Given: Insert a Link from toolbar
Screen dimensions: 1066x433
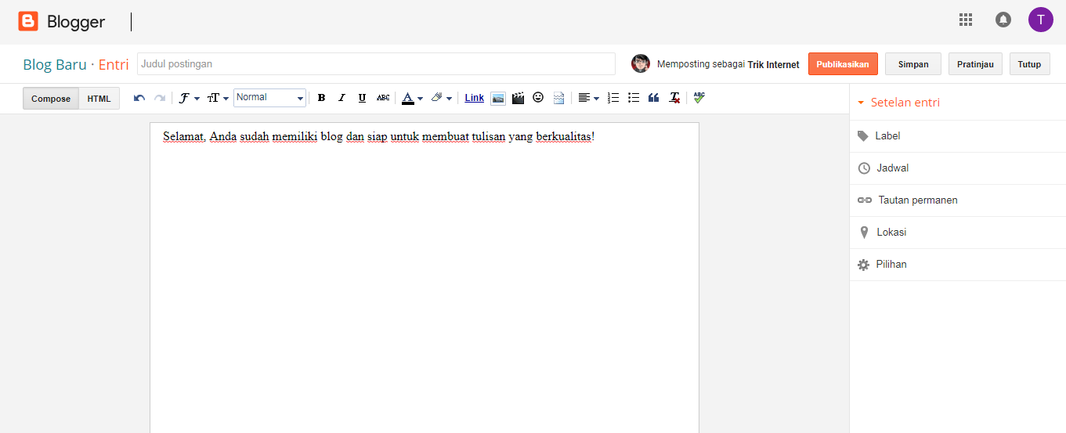Looking at the screenshot, I should click(475, 98).
